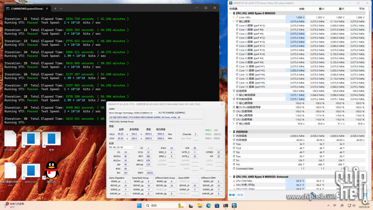The image size is (373, 210).
Task: Click the 最大 column header in sensor window
Action: coord(335,9)
